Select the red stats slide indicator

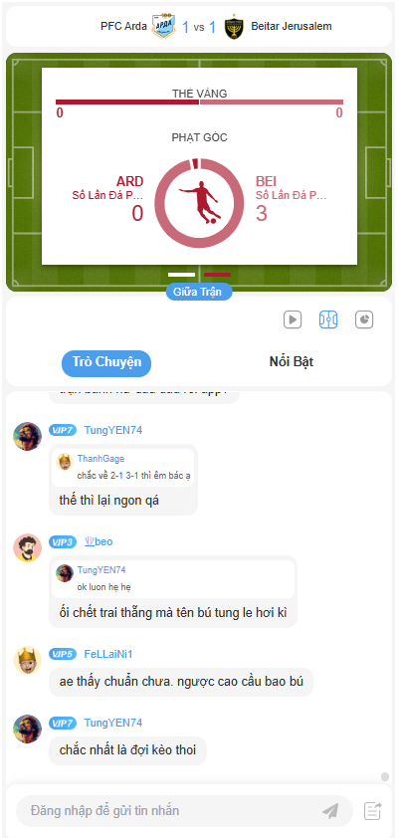tap(217, 274)
